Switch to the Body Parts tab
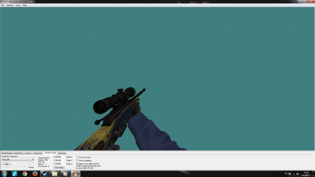The width and height of the screenshot is (315, 177). (19, 153)
